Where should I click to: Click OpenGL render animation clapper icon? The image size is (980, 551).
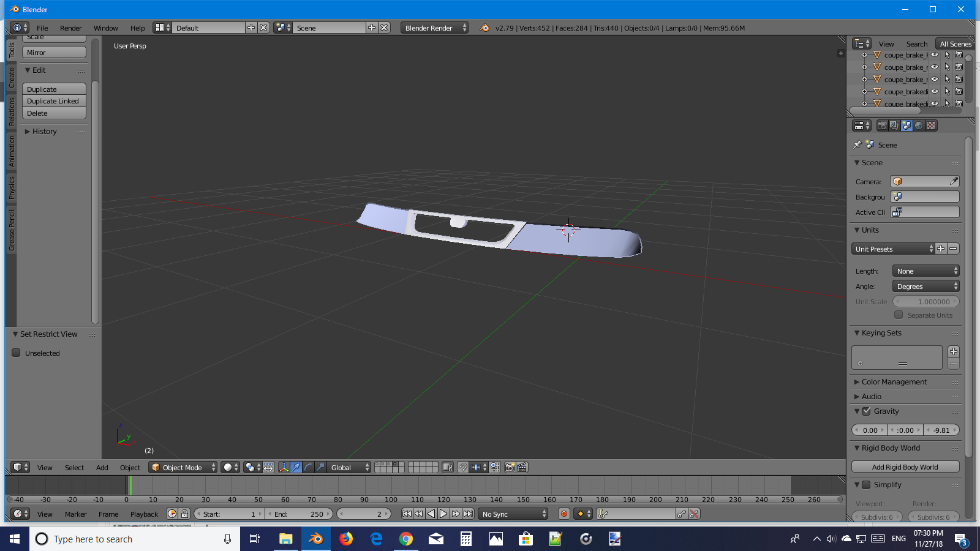pos(522,467)
